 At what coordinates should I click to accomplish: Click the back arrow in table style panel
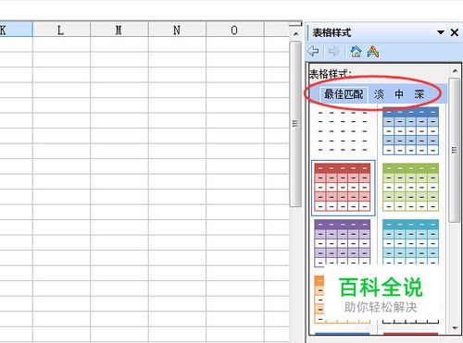[x=313, y=51]
